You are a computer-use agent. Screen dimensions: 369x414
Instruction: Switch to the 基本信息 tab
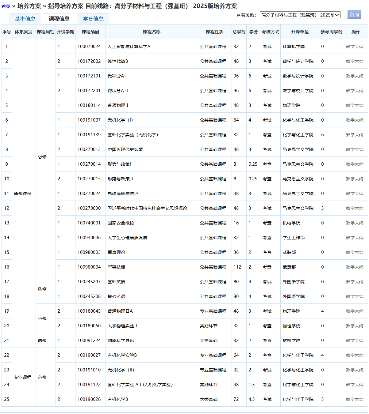pyautogui.click(x=25, y=19)
